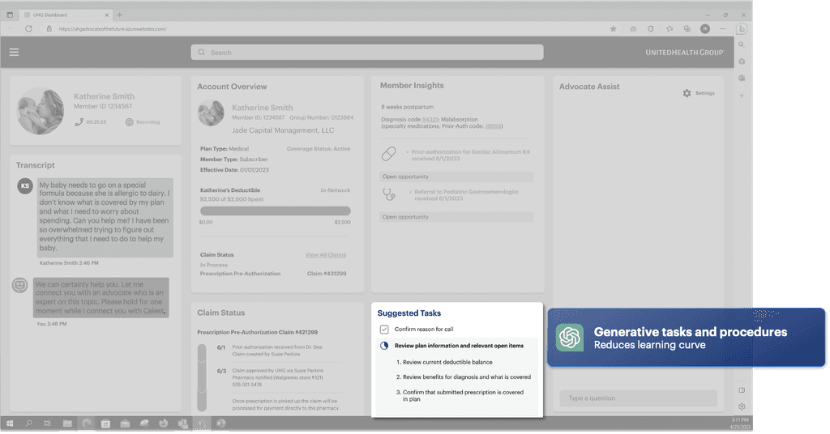830x434 pixels.
Task: Click the Account Overview member photo
Action: 212,113
